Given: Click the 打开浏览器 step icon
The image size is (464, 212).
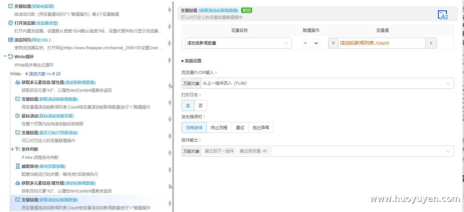Looking at the screenshot, I should point(11,23).
